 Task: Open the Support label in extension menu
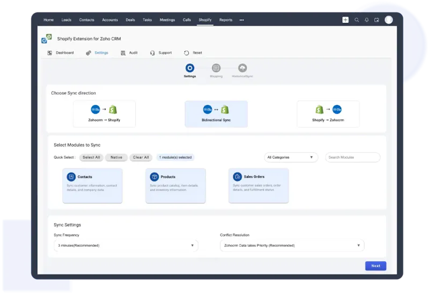pyautogui.click(x=165, y=53)
